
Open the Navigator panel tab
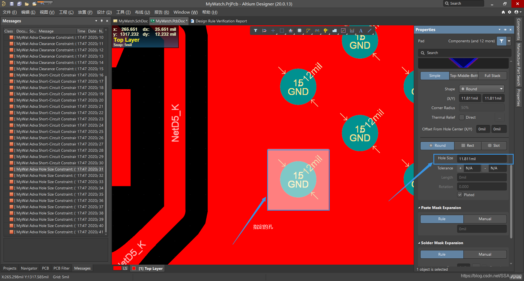click(29, 268)
